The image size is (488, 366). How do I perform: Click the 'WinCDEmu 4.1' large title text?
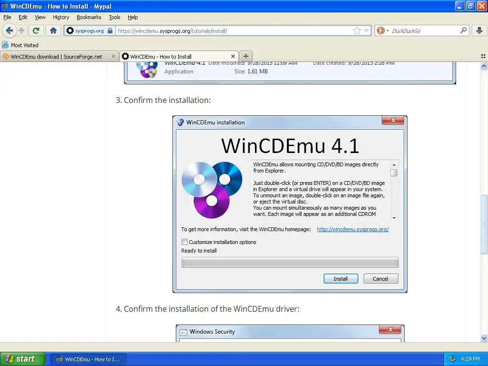coord(290,145)
